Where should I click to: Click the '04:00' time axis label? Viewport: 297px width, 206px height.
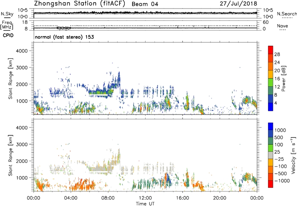[71, 198]
